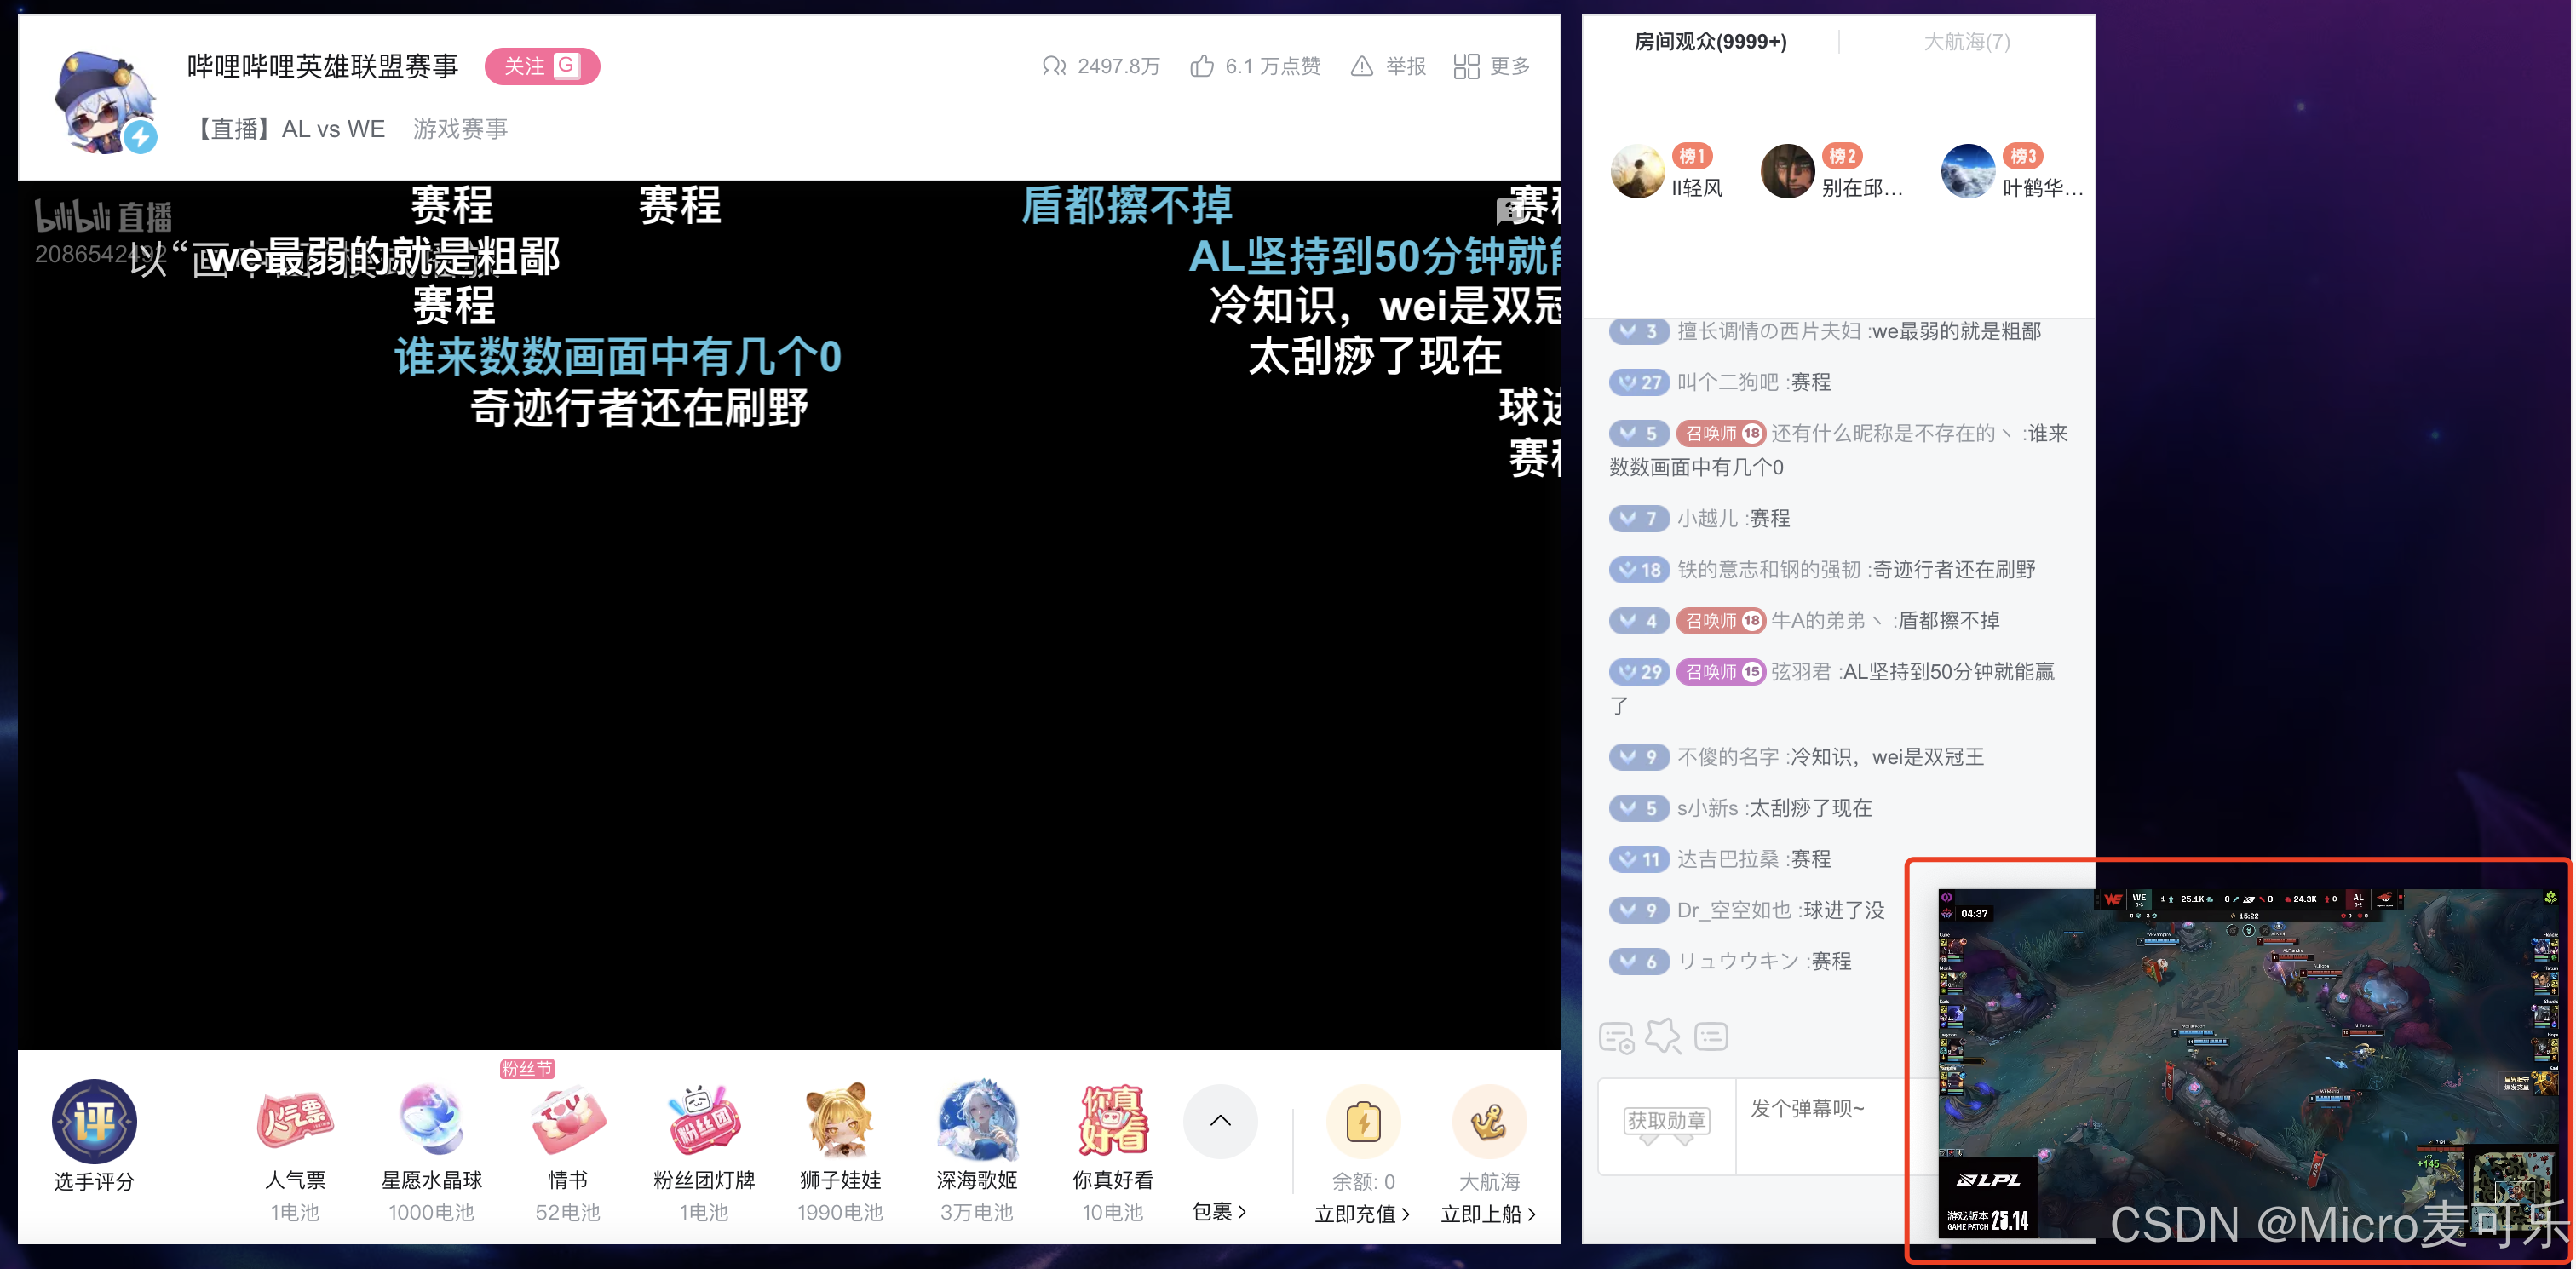Open the 包裹 package link
The height and width of the screenshot is (1269, 2576).
click(1219, 1211)
